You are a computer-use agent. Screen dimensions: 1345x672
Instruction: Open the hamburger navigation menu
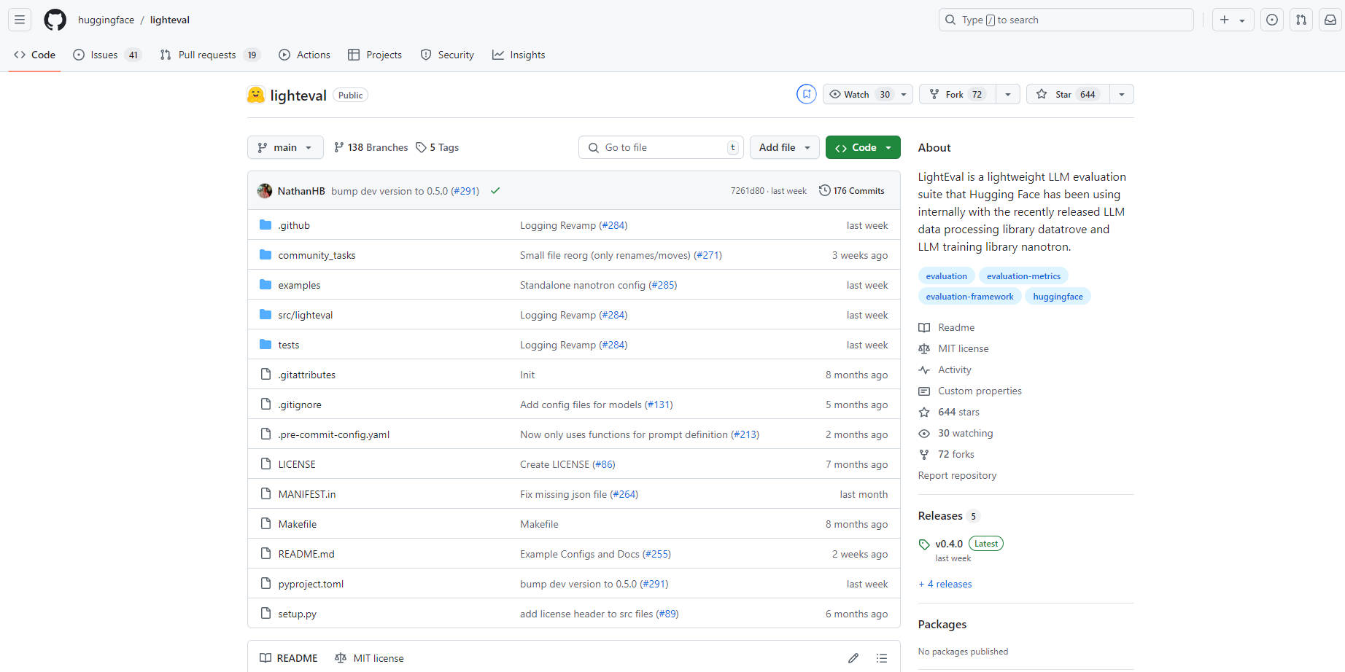(20, 20)
